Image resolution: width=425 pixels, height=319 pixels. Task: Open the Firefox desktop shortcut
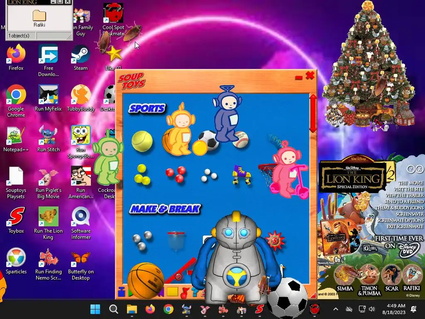click(x=16, y=57)
